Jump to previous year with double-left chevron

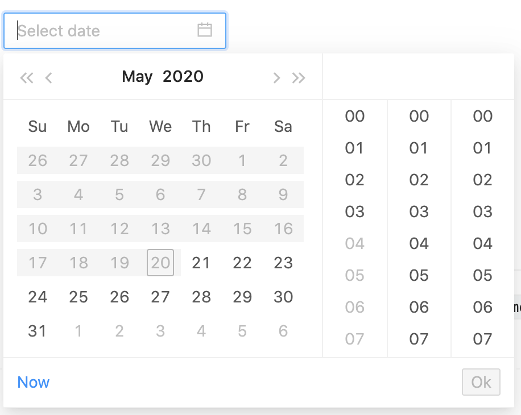tap(26, 77)
